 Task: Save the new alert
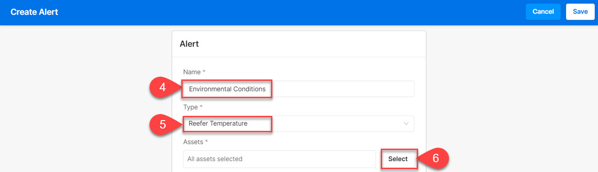tap(580, 12)
